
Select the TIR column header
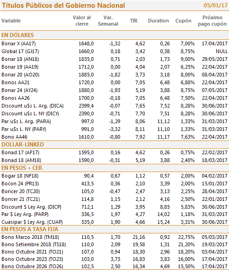click(134, 21)
